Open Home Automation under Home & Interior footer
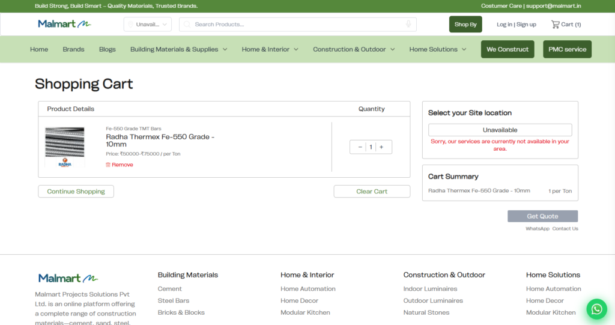 tap(308, 289)
